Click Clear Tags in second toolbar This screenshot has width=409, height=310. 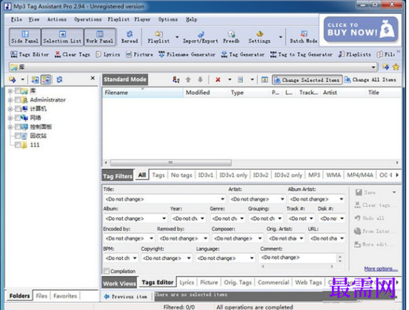(72, 54)
